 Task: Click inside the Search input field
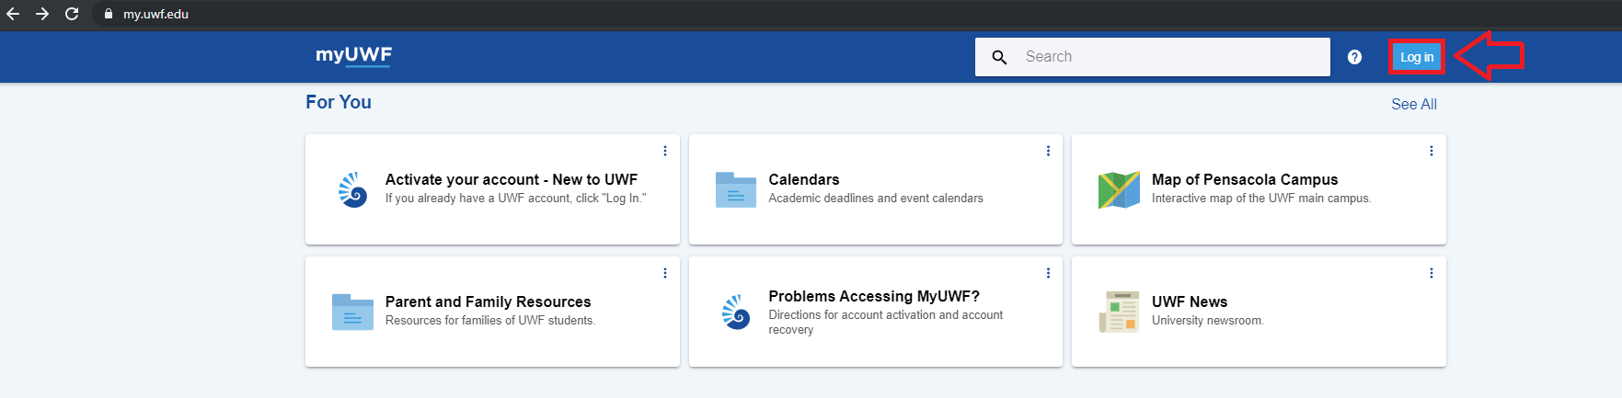click(1152, 57)
